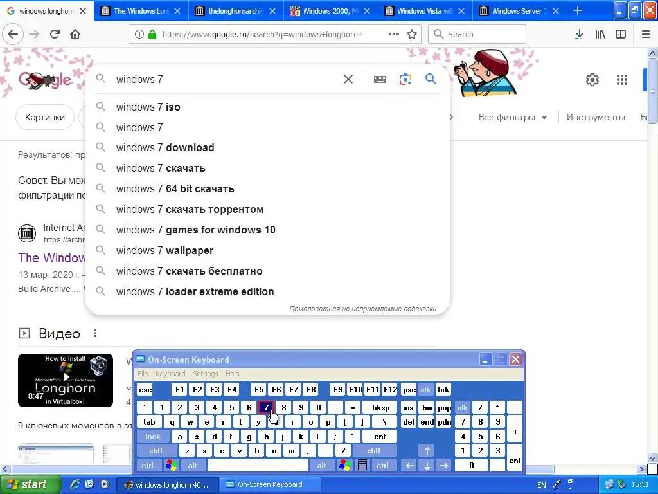Viewport: 658px width, 494px height.
Task: Search by image with Google Lens icon
Action: (405, 79)
